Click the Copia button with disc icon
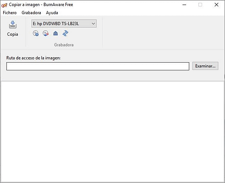225x183 pixels. pos(12,29)
